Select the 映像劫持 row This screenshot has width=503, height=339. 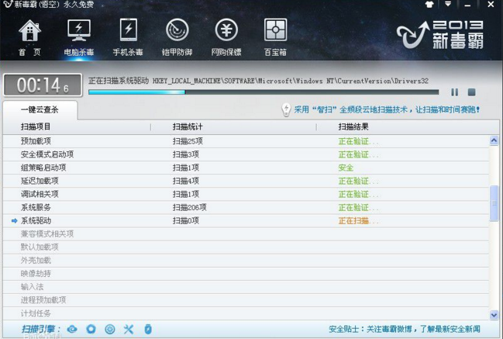pos(246,274)
